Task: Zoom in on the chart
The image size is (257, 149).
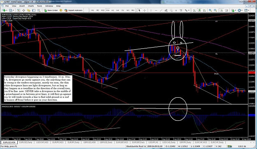Action: (x=210, y=10)
